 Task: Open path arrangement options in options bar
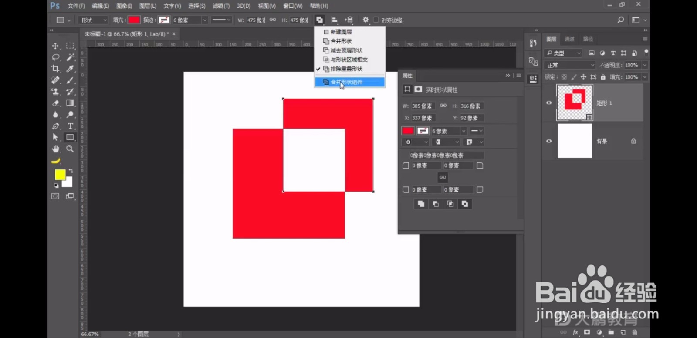coord(349,20)
